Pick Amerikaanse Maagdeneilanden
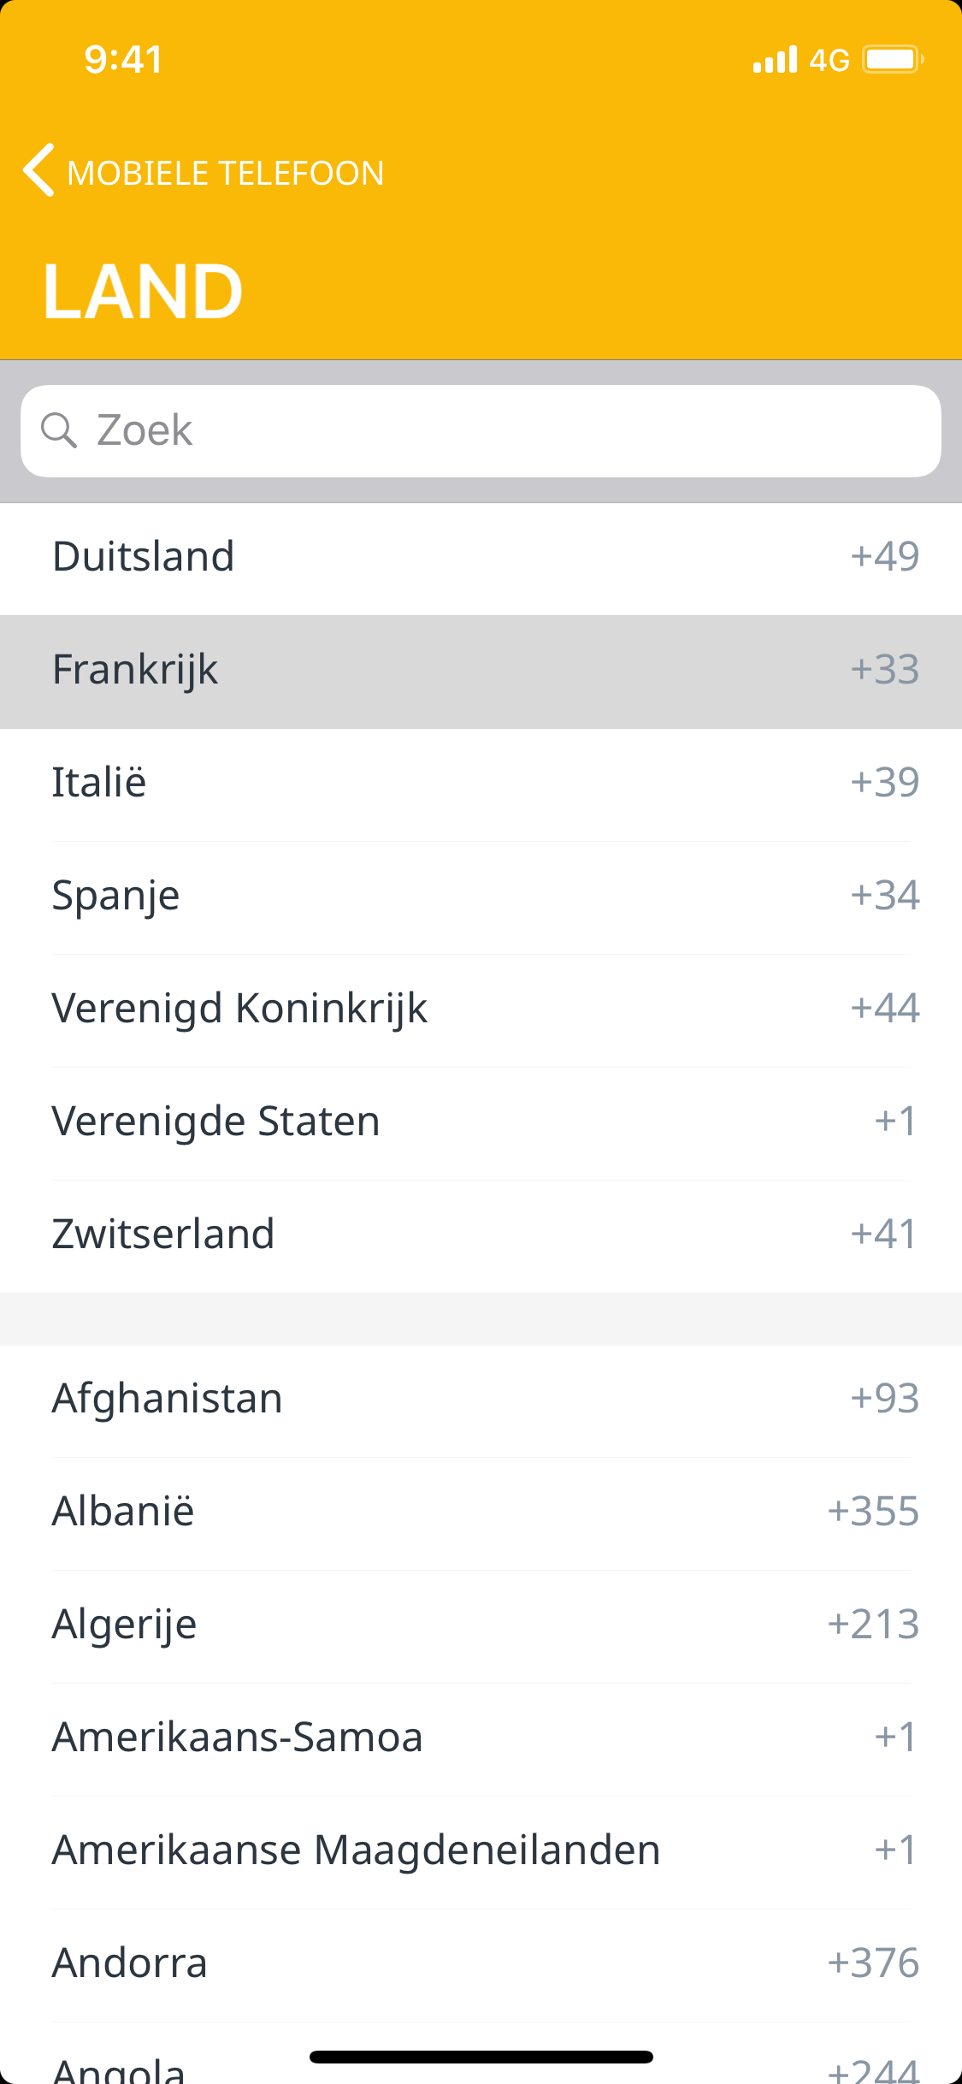The height and width of the screenshot is (2084, 962). coord(481,1850)
